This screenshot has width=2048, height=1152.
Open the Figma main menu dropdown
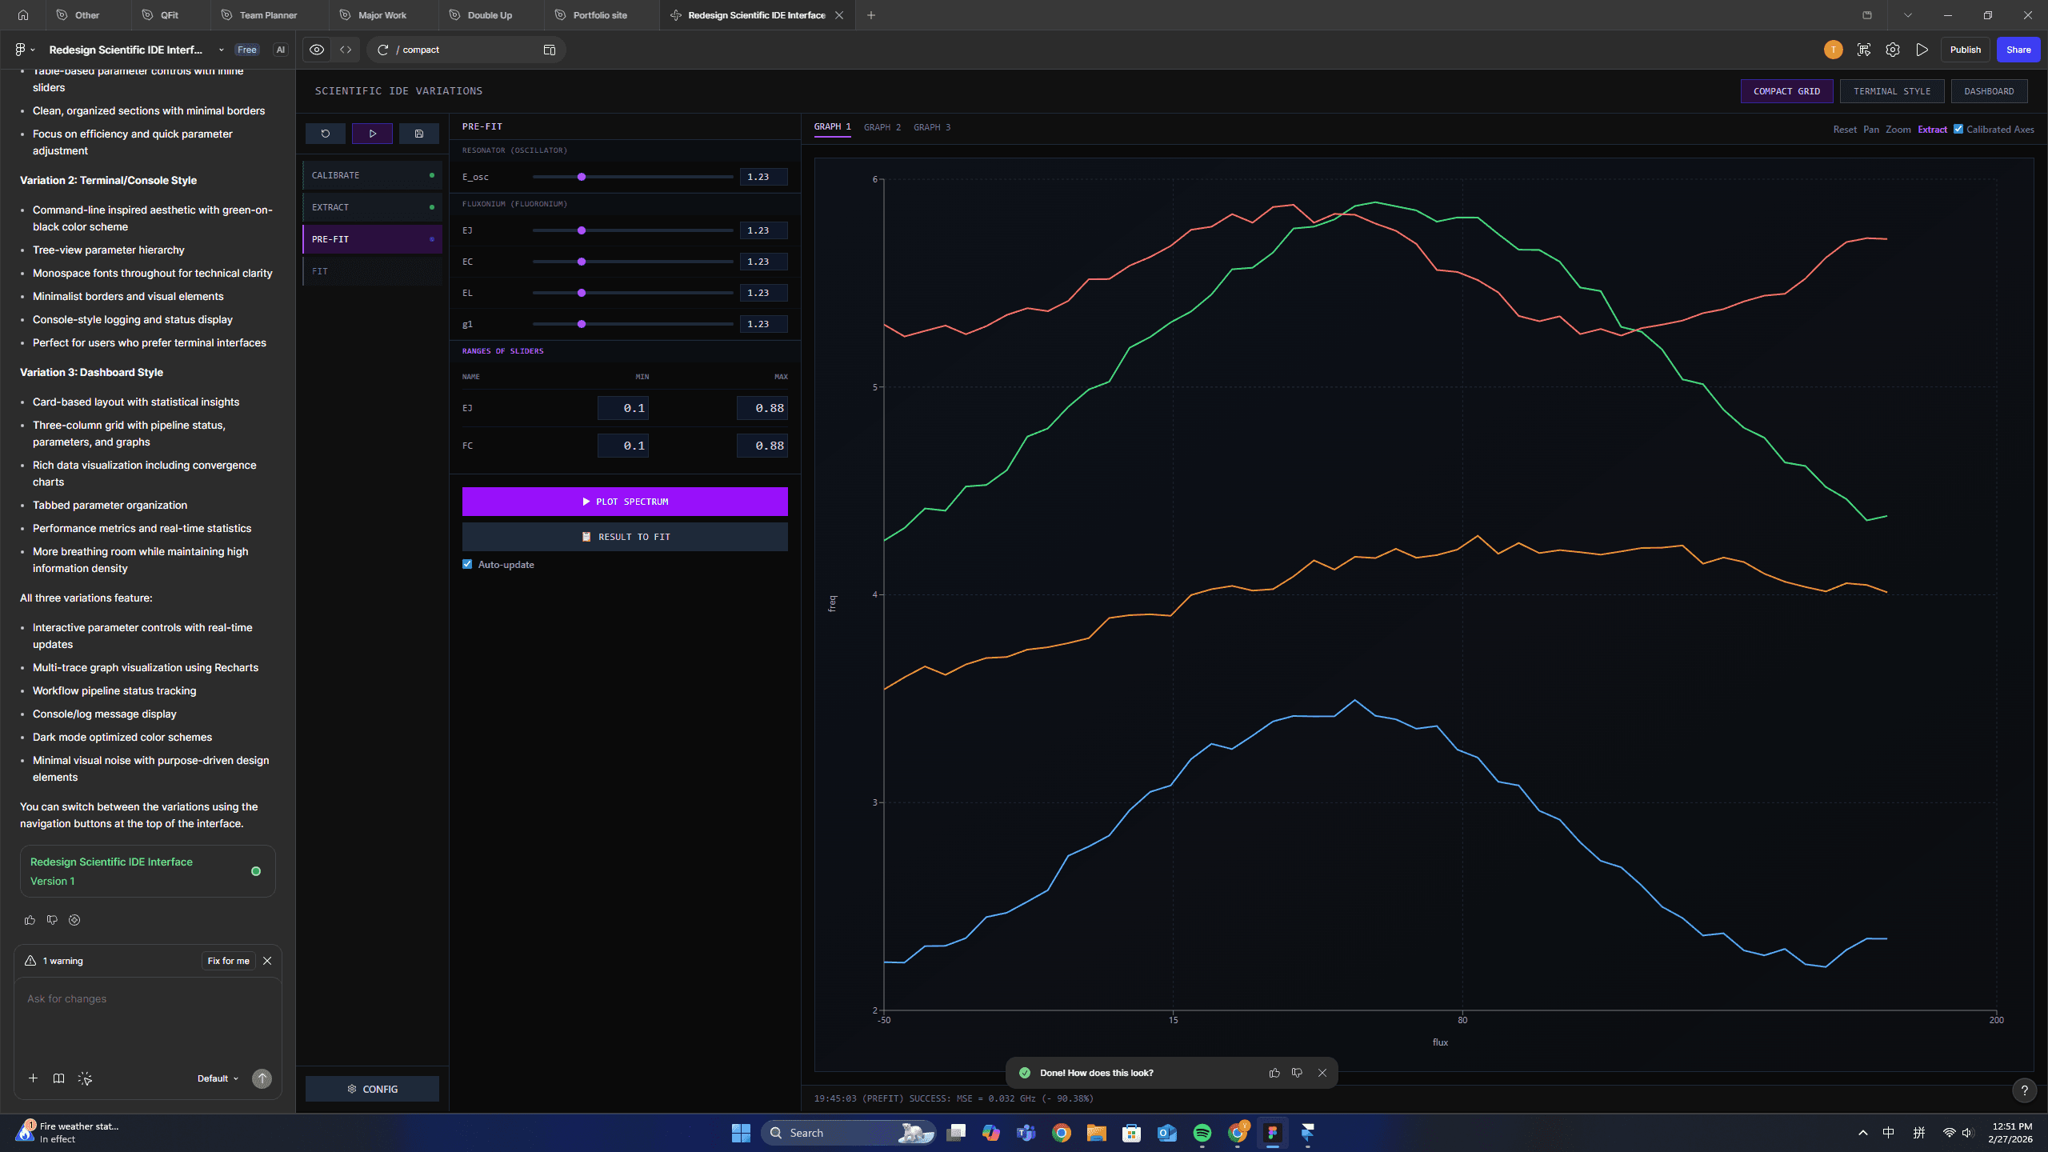coord(24,50)
